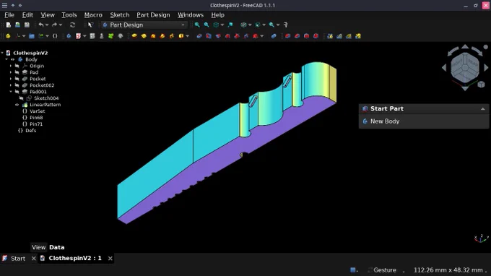Screen dimensions: 491x276
Task: Click the Refresh recompute icon
Action: (72, 25)
